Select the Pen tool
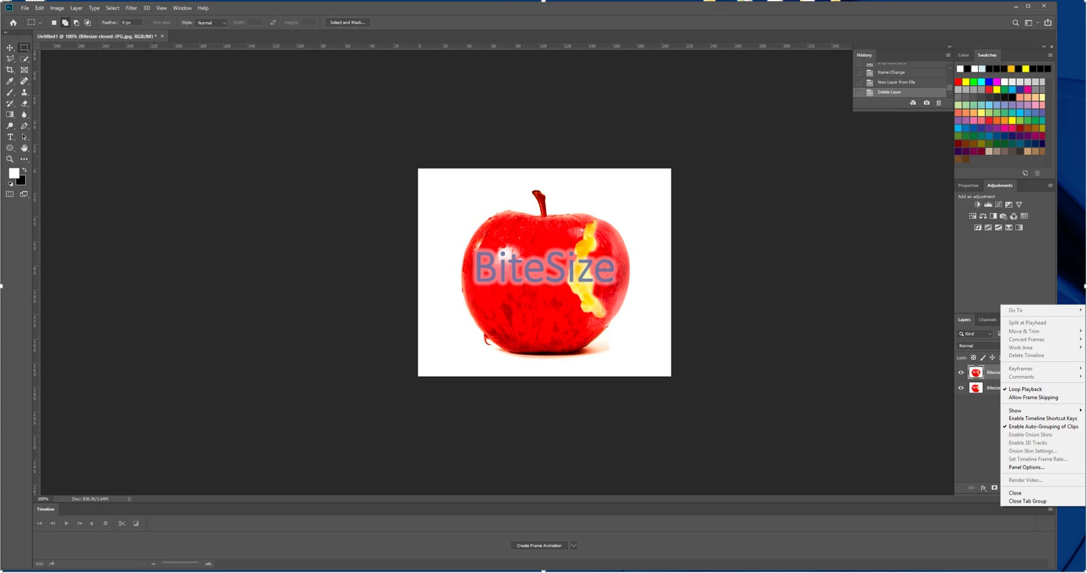This screenshot has height=573, width=1087. click(x=24, y=126)
